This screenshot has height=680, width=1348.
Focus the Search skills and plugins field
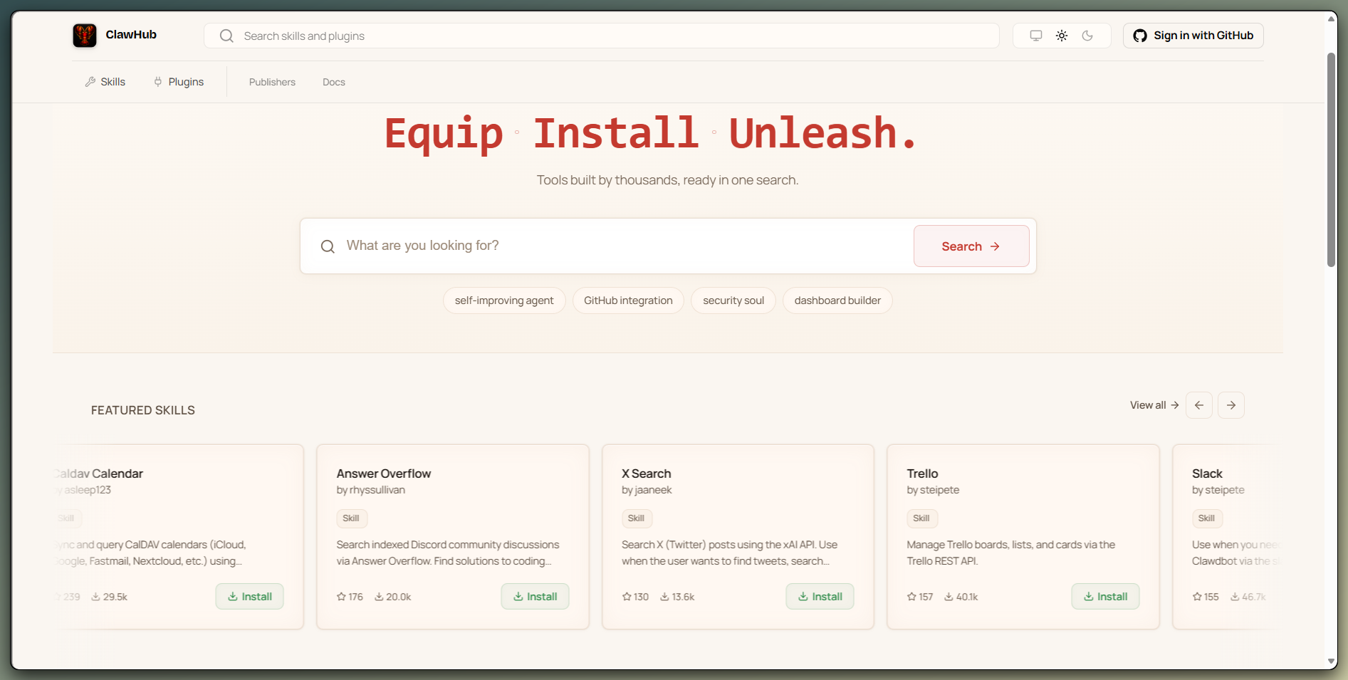(x=602, y=36)
